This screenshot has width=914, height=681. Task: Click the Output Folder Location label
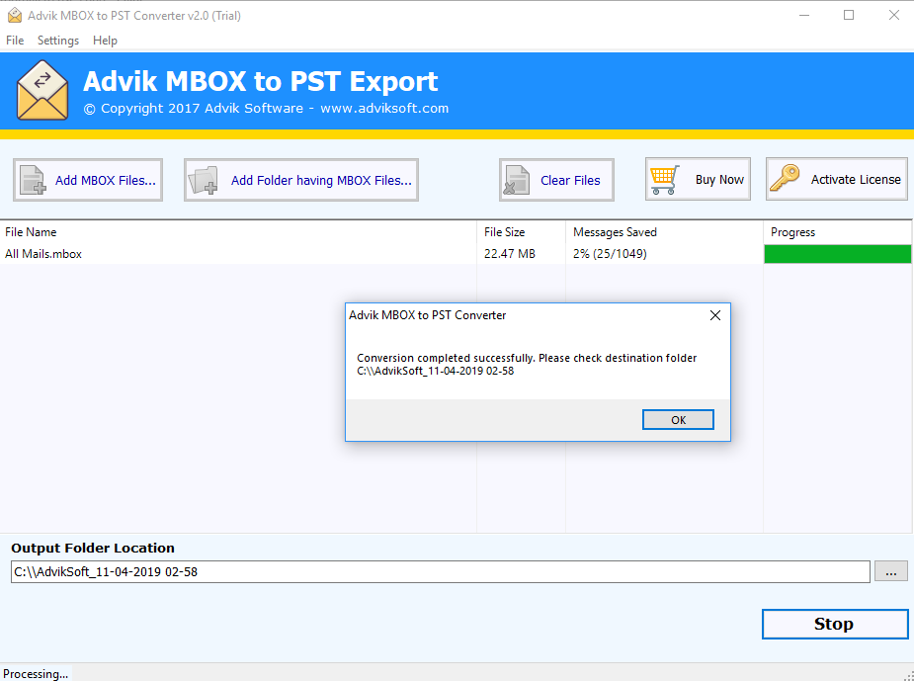[93, 549]
